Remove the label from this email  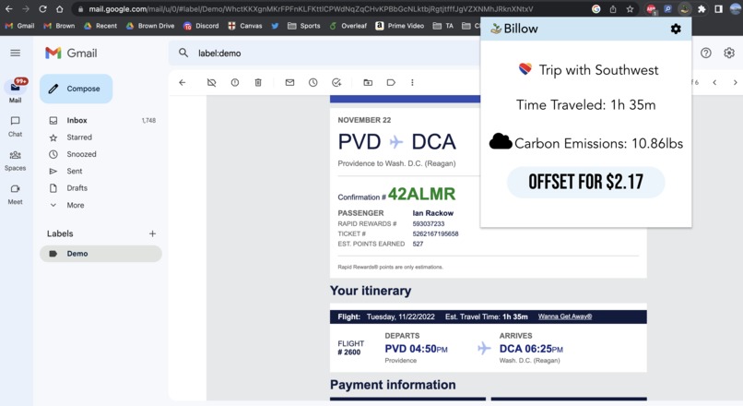(x=211, y=82)
